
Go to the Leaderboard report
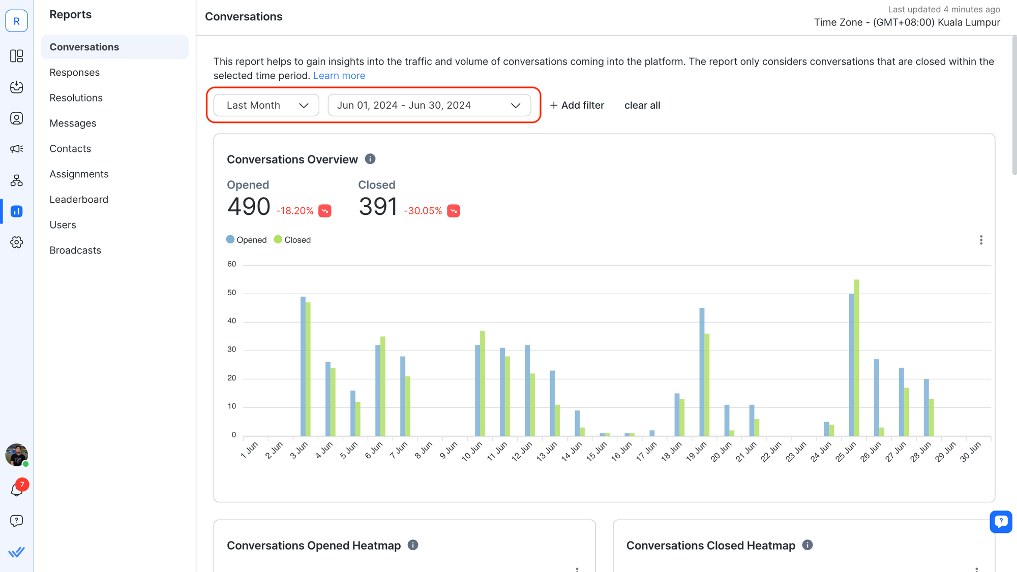(79, 200)
